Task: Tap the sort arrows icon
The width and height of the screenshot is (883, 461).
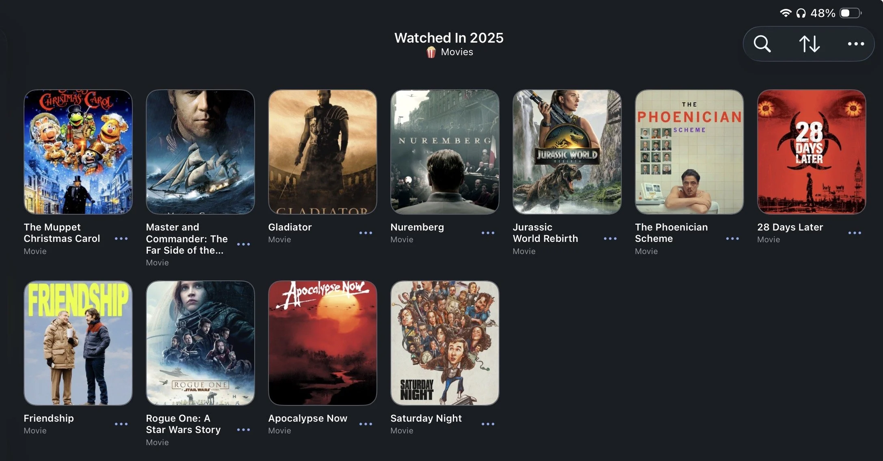Action: tap(809, 44)
